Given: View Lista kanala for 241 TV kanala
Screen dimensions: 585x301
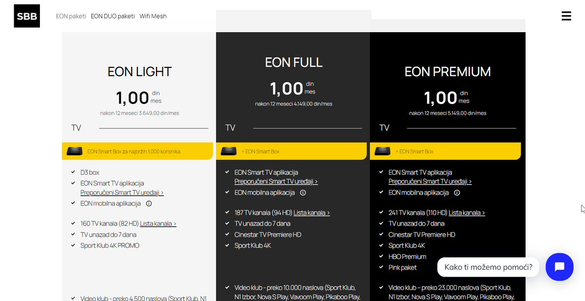Looking at the screenshot, I should click(x=467, y=213).
